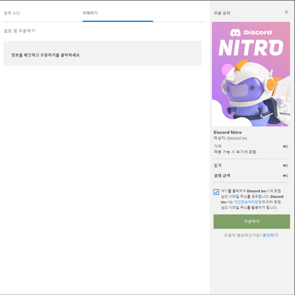This screenshot has height=295, width=295.
Task: Switch to the 결제 수단 tab
Action: tap(12, 13)
